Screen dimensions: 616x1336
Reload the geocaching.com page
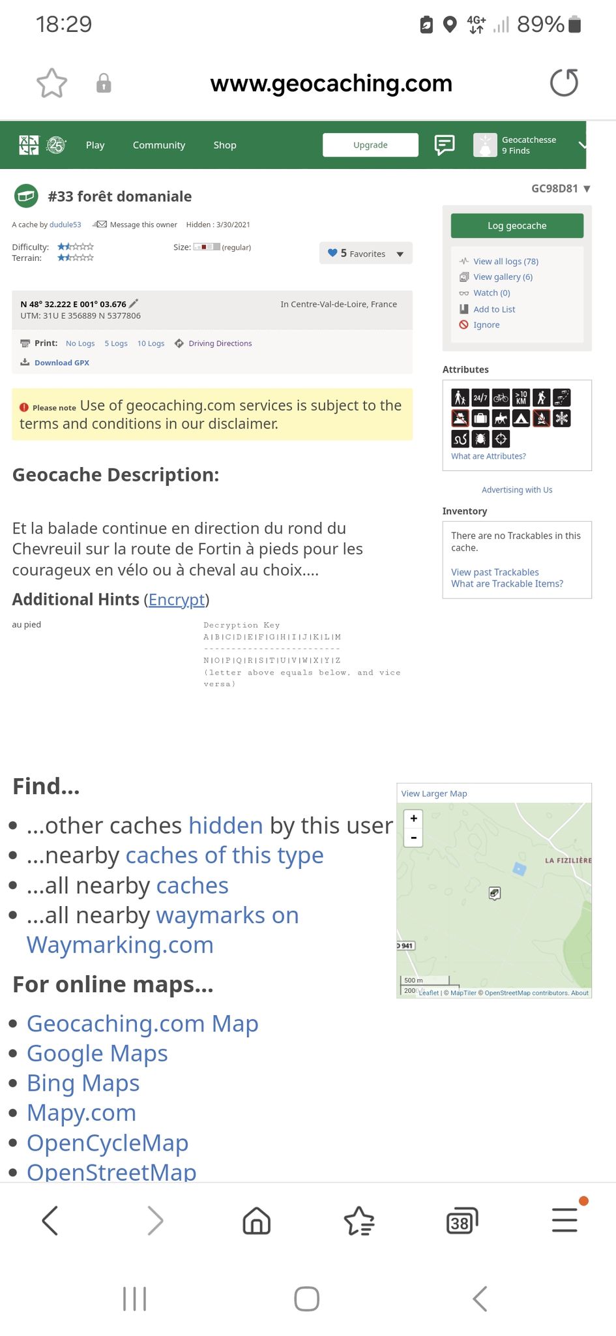[564, 83]
